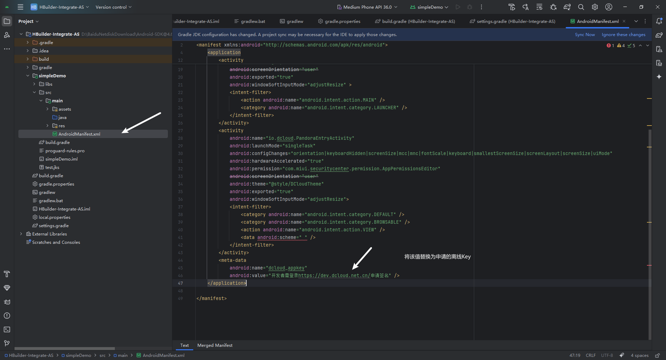Open the Build hammer tool window

(x=7, y=274)
